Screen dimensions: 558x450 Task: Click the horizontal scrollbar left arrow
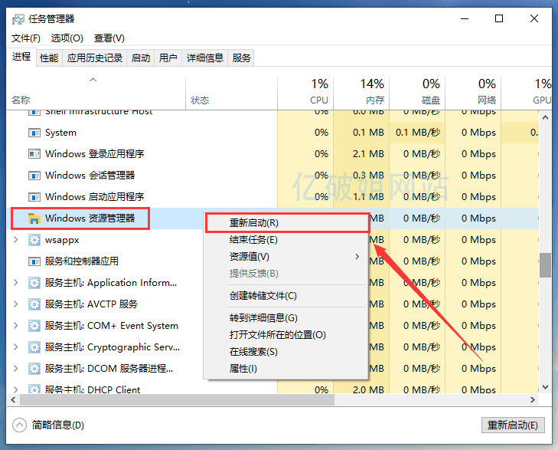coord(13,399)
